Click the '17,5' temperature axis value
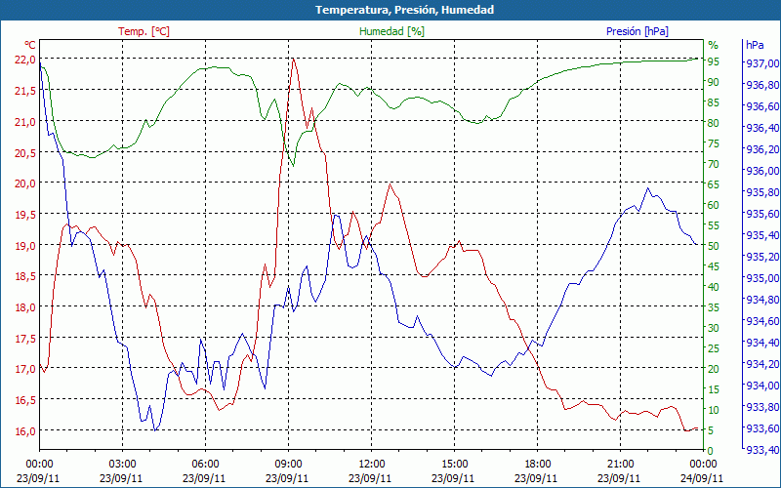Screen dimensions: 781x488 25,338
